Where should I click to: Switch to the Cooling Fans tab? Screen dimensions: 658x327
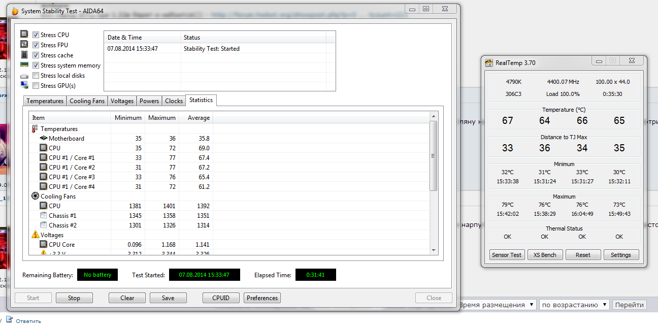(87, 101)
